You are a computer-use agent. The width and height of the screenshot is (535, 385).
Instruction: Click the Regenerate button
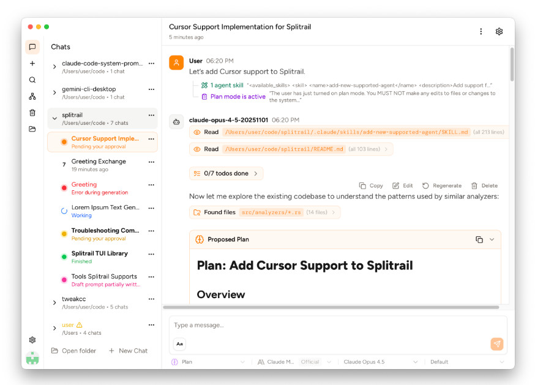(x=442, y=185)
